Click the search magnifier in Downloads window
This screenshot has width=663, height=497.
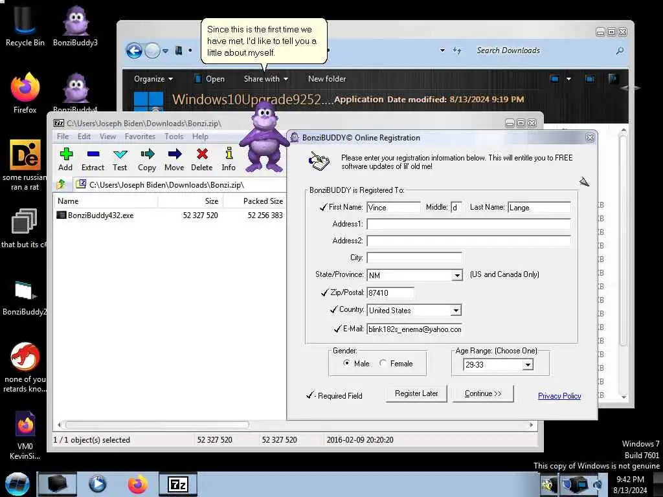coord(620,50)
